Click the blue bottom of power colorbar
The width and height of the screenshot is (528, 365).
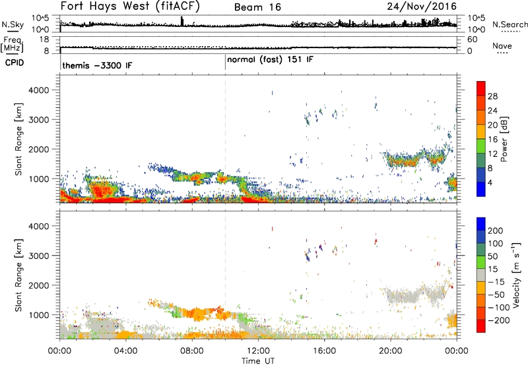point(481,189)
